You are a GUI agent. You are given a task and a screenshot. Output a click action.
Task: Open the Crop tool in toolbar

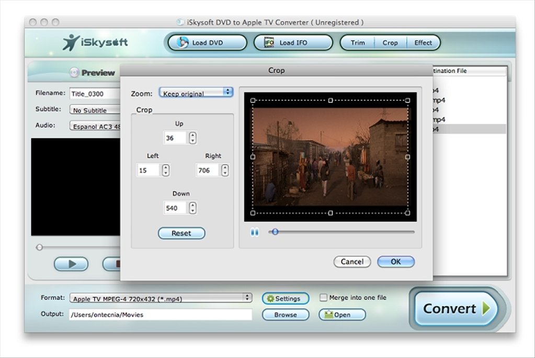(390, 43)
